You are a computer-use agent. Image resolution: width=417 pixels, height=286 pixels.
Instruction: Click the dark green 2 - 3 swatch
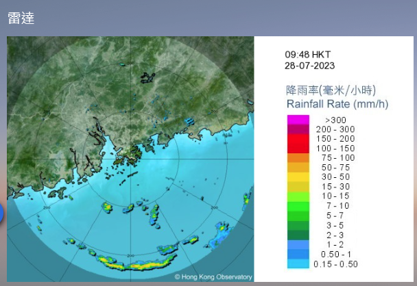(298, 235)
